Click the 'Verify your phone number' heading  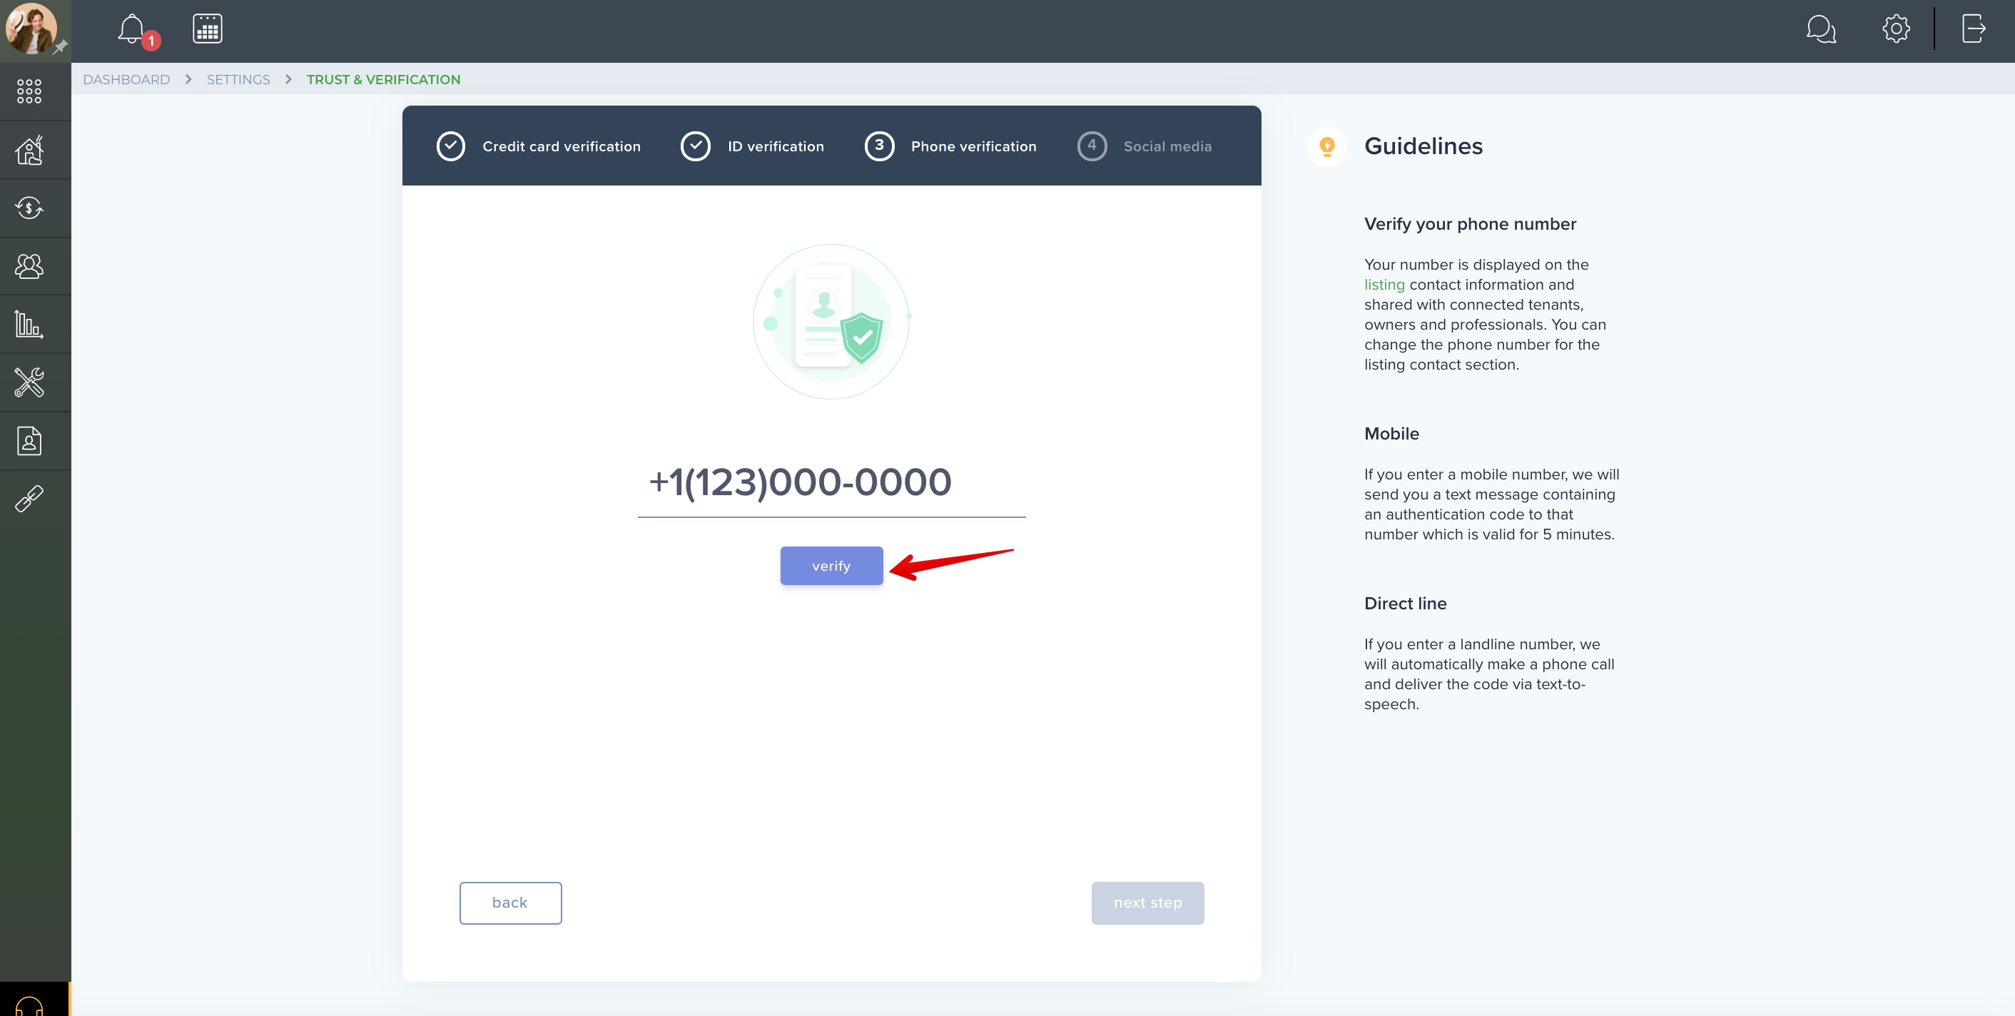point(1470,224)
